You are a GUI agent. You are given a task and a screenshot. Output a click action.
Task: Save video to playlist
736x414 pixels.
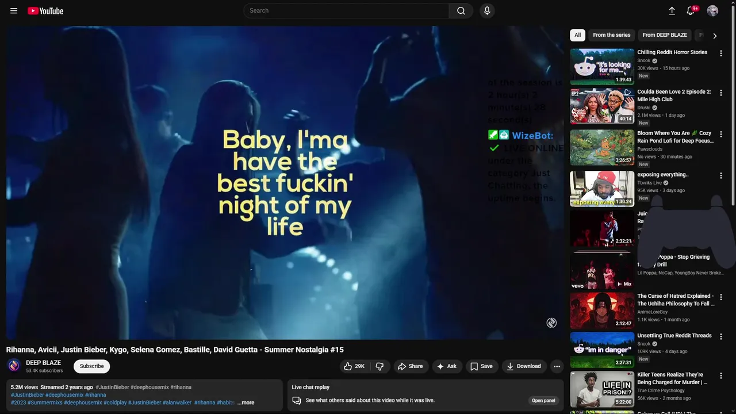click(481, 366)
